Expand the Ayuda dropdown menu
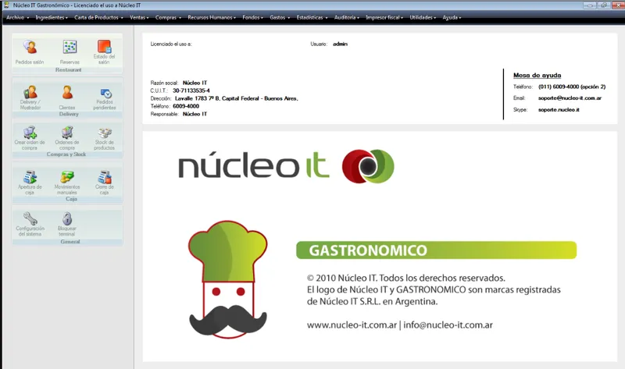This screenshot has width=625, height=369. coord(452,17)
